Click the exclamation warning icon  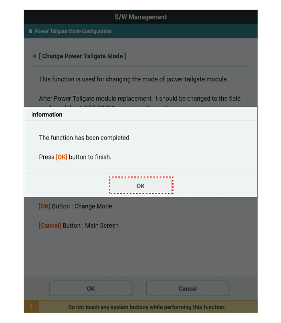[31, 307]
